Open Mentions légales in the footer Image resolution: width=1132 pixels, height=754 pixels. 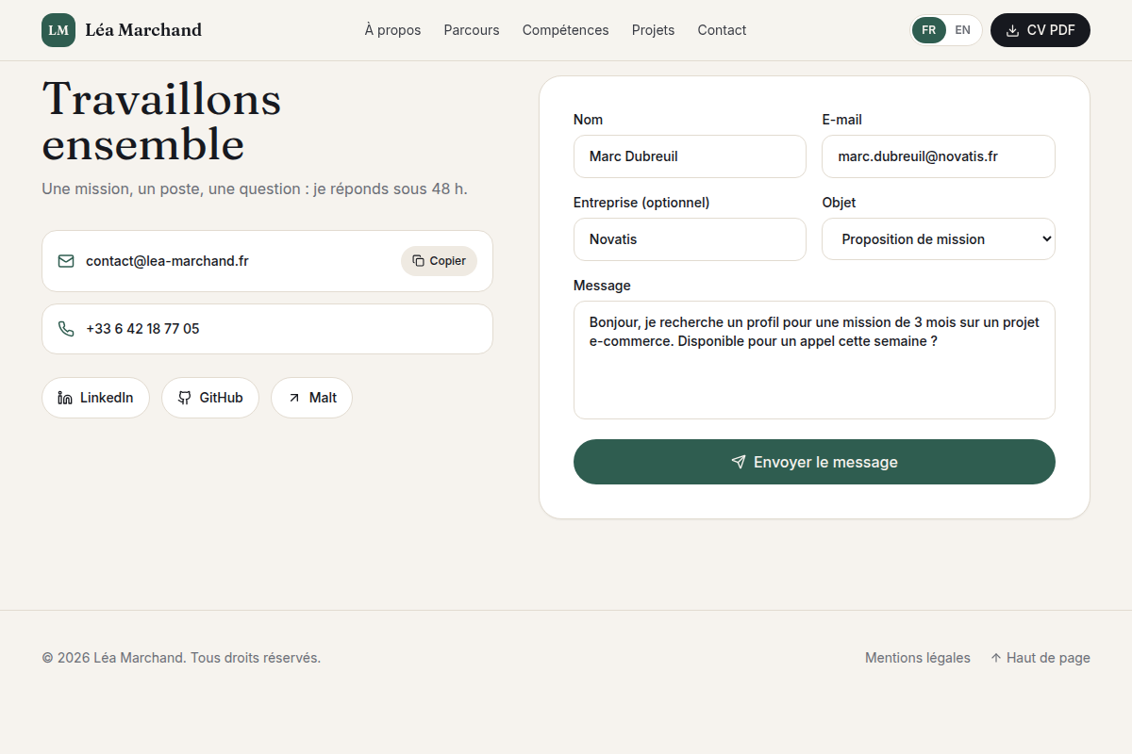point(918,658)
